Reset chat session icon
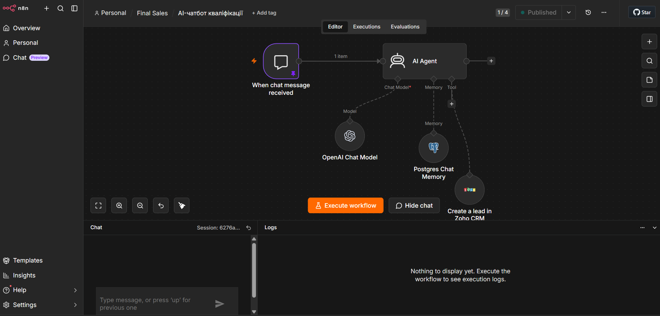This screenshot has width=660, height=316. pyautogui.click(x=249, y=228)
